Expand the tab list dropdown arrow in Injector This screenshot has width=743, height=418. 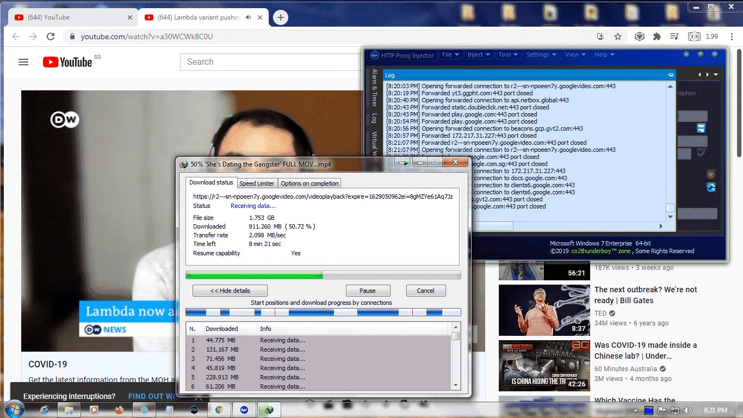pos(716,75)
